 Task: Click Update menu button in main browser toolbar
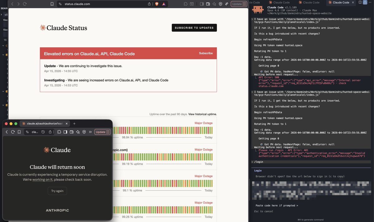coord(239,4)
